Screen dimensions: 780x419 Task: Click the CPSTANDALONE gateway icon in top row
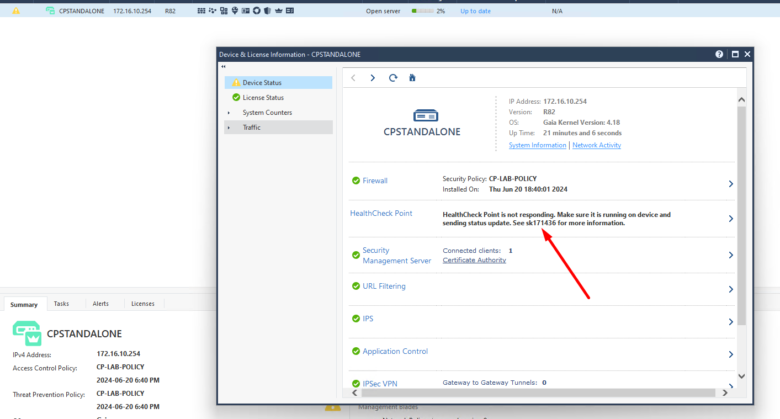point(51,10)
